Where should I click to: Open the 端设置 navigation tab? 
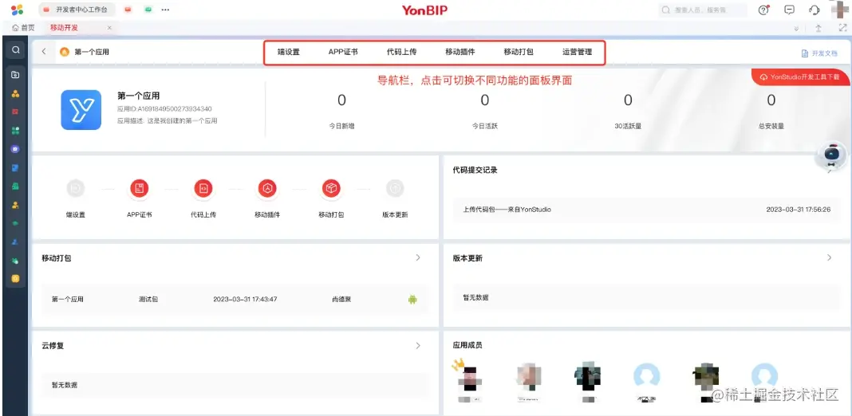tap(289, 52)
